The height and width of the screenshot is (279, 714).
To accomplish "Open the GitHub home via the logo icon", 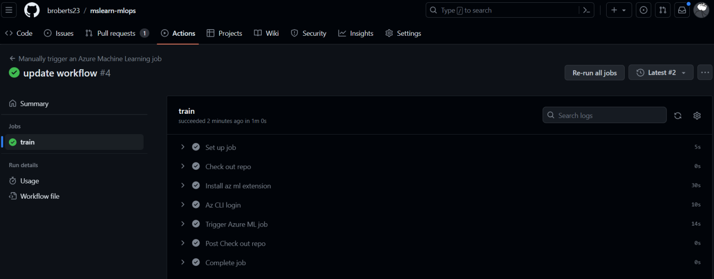I will click(32, 10).
